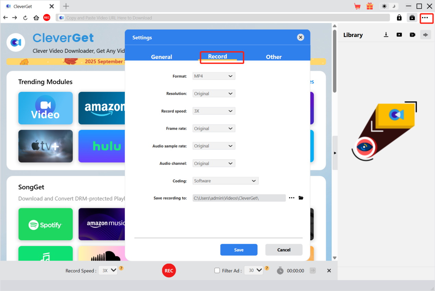Show downloading items in Library

pyautogui.click(x=386, y=35)
